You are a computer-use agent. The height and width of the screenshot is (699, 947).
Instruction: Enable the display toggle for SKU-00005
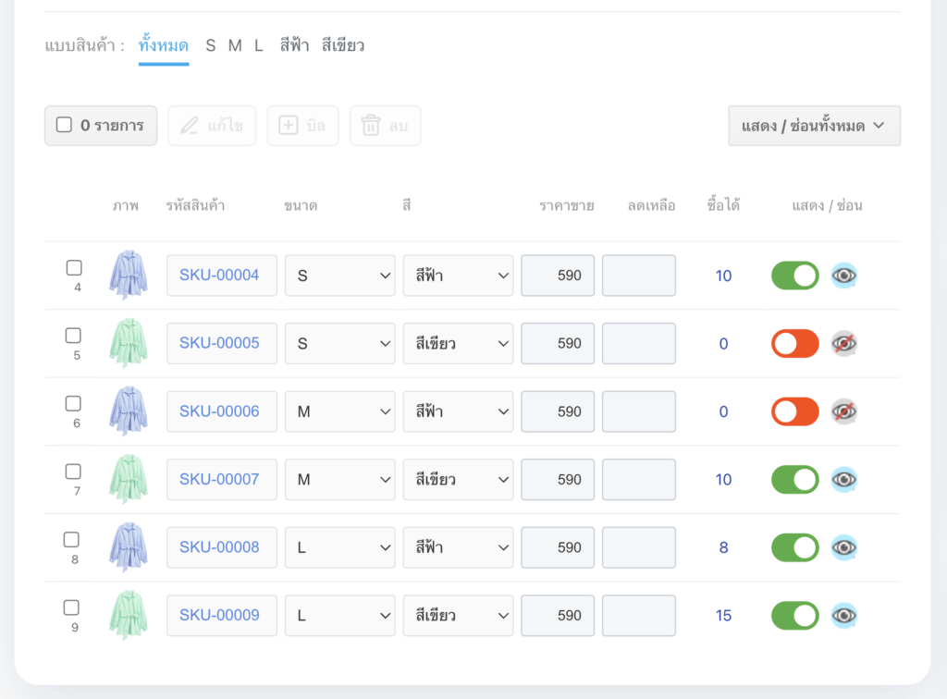794,343
